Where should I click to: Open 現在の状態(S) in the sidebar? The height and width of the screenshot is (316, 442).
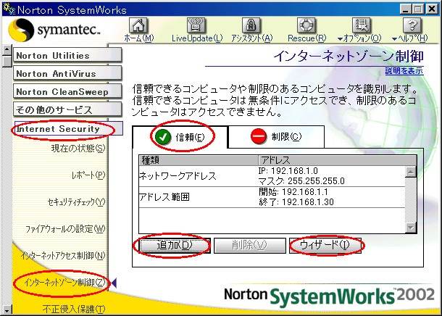click(78, 148)
